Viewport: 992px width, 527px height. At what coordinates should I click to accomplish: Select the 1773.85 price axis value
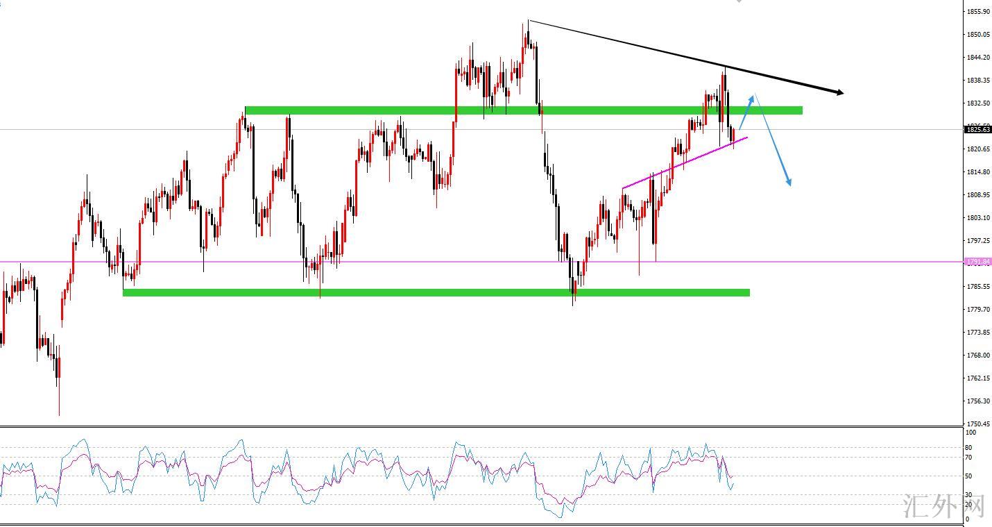click(x=977, y=333)
